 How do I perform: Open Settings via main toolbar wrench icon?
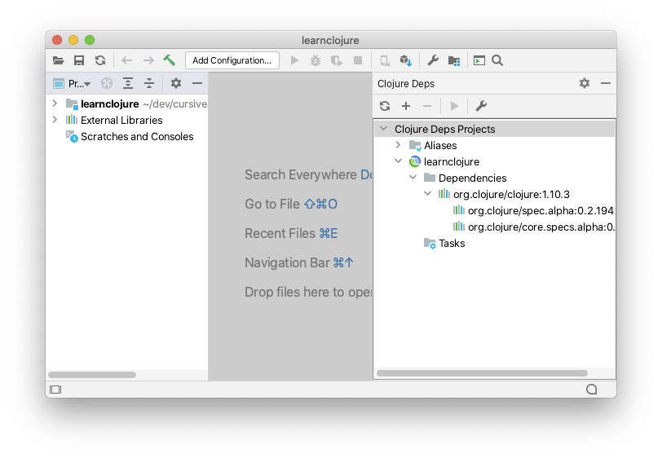(433, 60)
